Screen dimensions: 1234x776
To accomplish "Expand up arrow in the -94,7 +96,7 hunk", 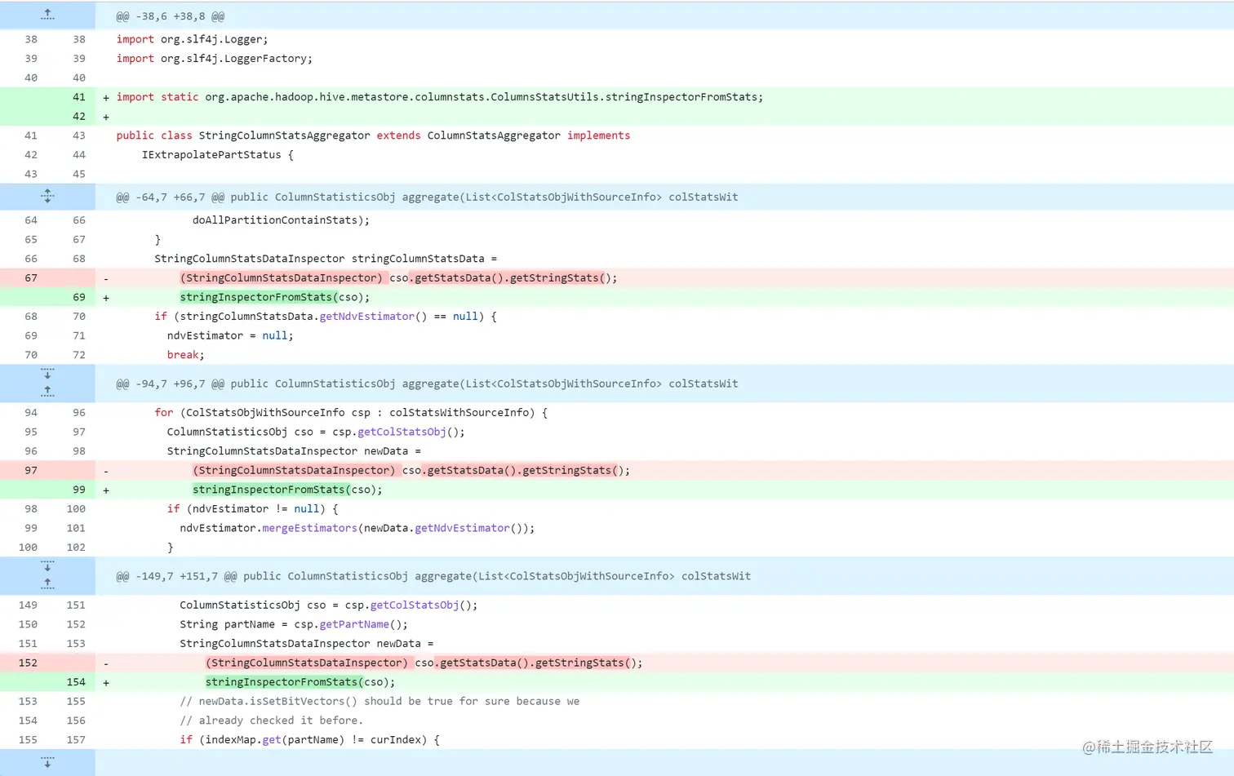I will click(47, 392).
